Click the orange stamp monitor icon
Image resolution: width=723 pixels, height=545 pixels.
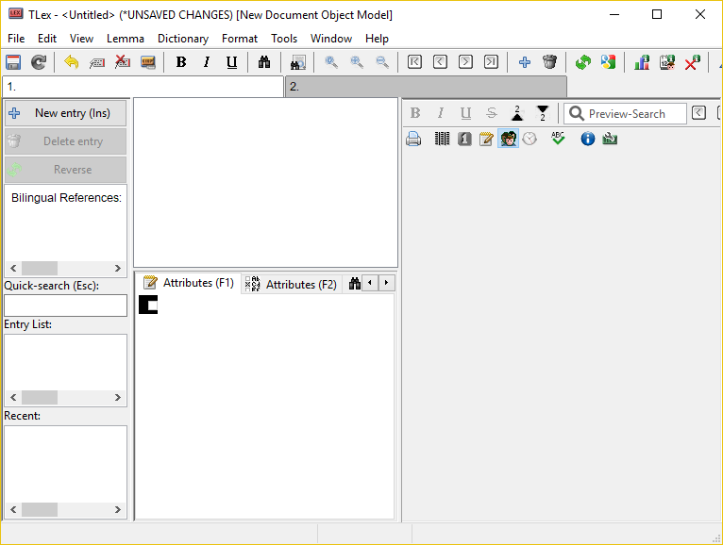pyautogui.click(x=147, y=61)
